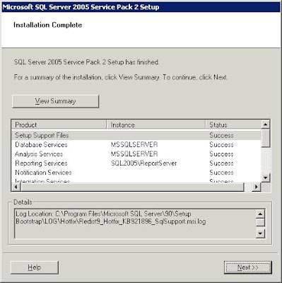Viewport: 282px width, 283px height.
Task: Open Help for the setup wizard
Action: pos(35,267)
